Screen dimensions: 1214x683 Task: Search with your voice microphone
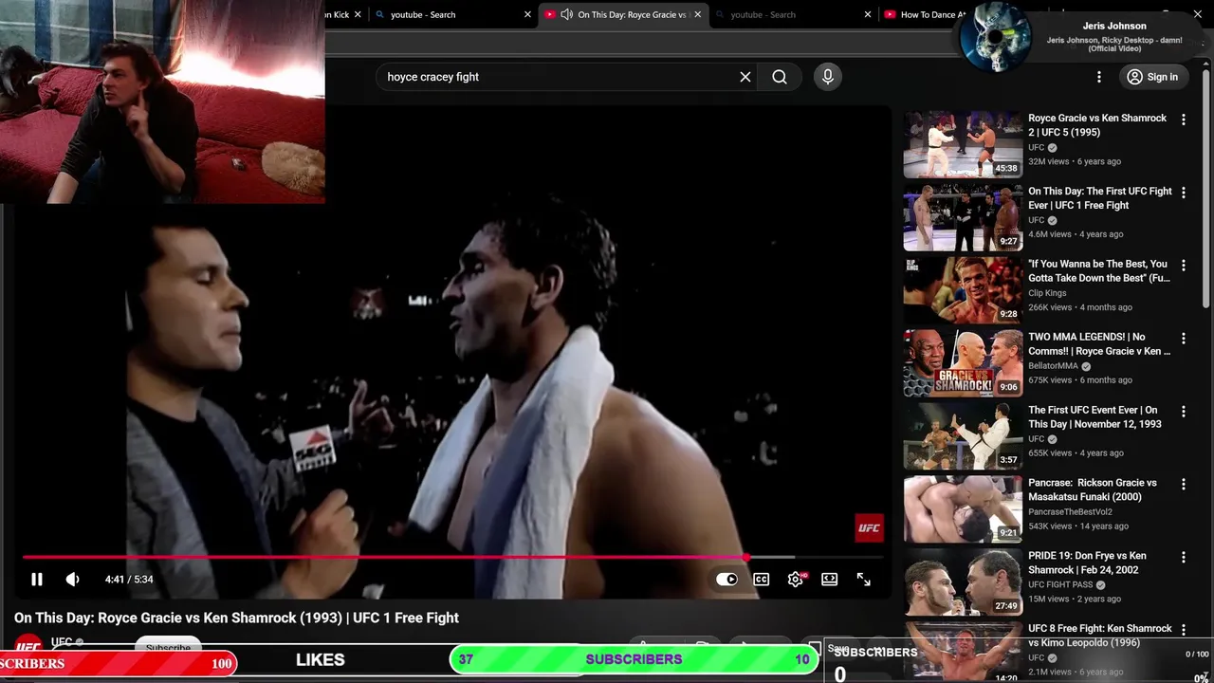point(828,77)
